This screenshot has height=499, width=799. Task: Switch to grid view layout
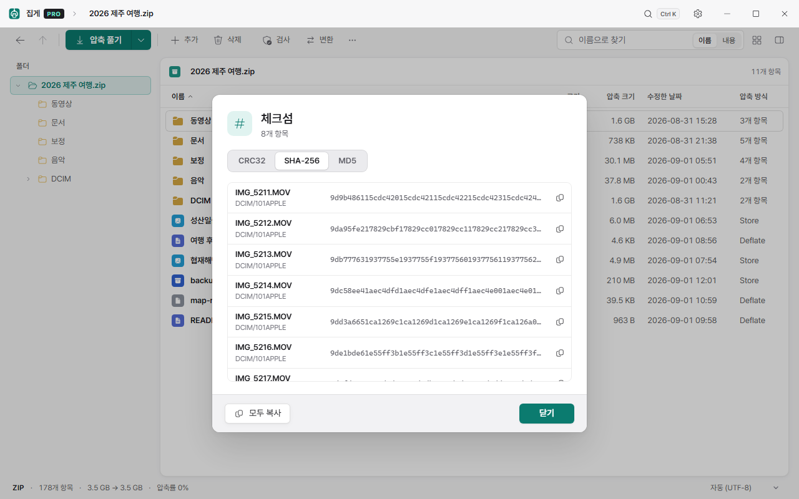coord(757,40)
